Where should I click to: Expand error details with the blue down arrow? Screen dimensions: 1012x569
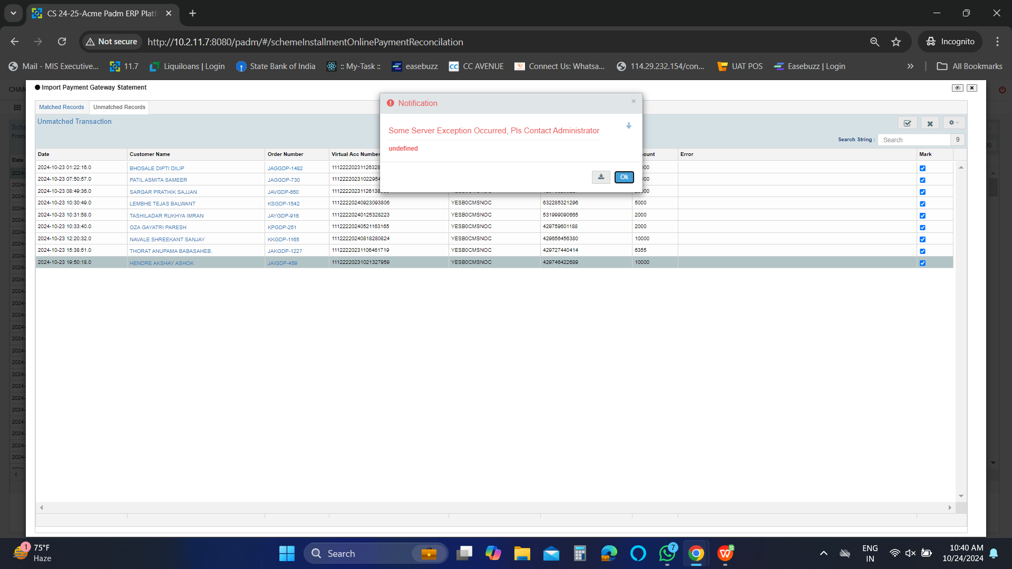628,126
